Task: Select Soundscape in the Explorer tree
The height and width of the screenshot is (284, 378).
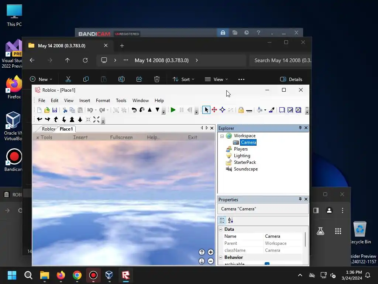Action: click(245, 169)
